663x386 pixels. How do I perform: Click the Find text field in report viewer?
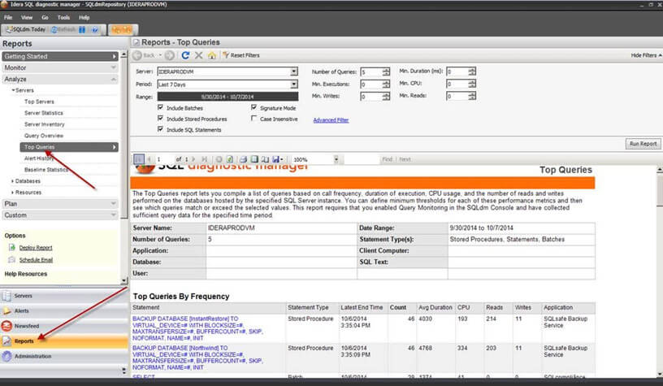tap(362, 159)
